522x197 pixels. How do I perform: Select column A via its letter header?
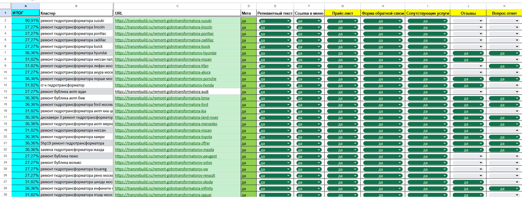point(26,6)
